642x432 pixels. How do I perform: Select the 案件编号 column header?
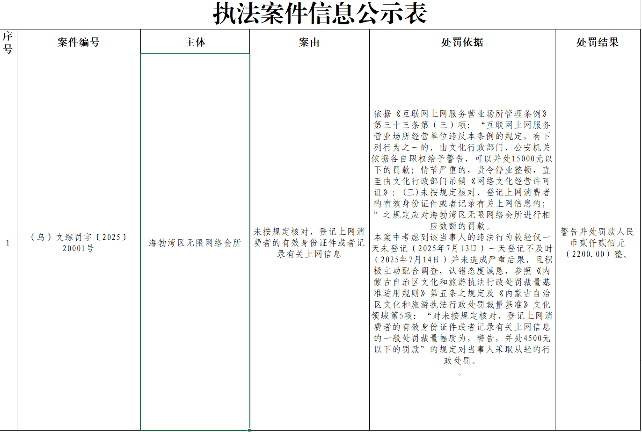click(79, 42)
